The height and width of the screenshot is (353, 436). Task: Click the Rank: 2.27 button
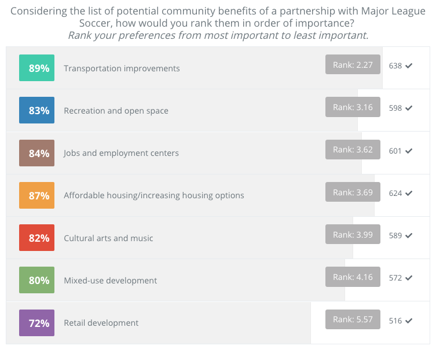coord(353,65)
